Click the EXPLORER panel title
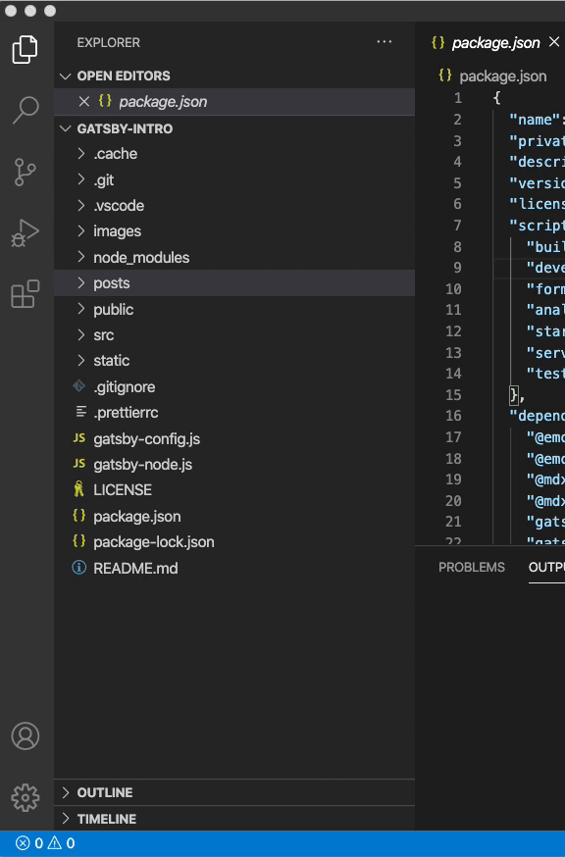565x857 pixels. point(108,42)
